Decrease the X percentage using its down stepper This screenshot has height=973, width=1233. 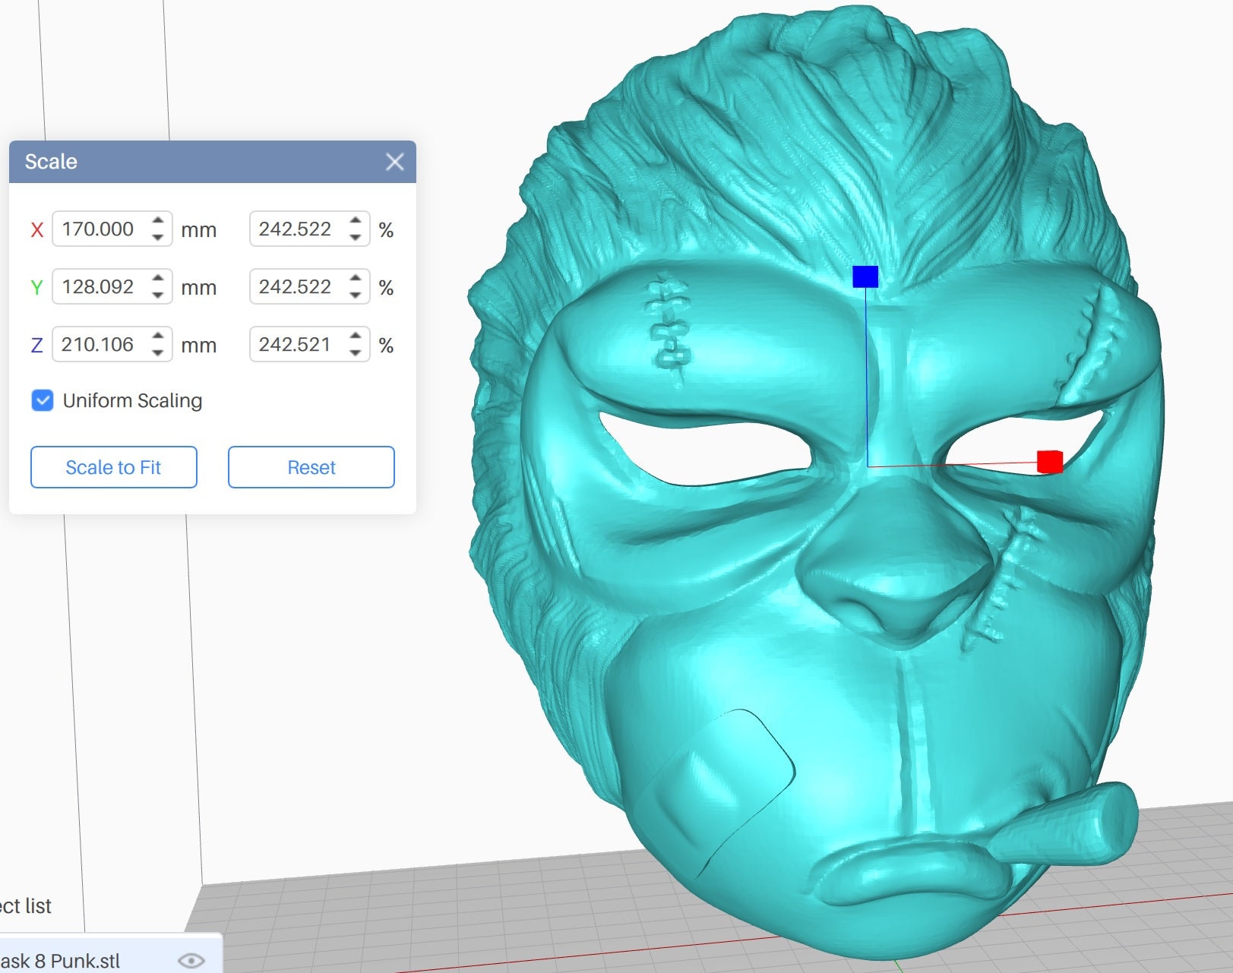(x=356, y=236)
